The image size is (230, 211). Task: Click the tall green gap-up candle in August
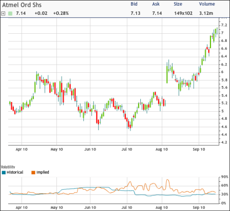pyautogui.click(x=167, y=75)
